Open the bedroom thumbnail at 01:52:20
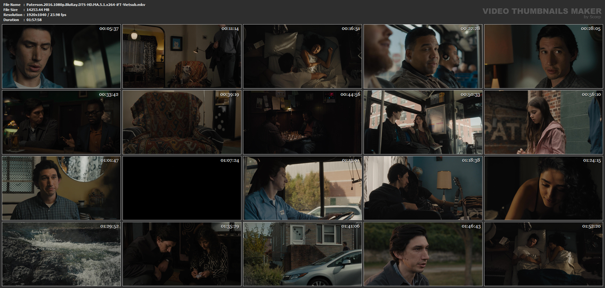 tap(544, 254)
